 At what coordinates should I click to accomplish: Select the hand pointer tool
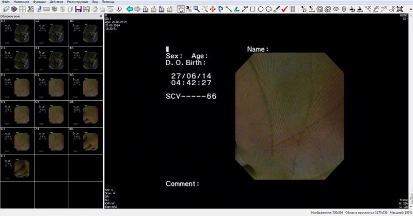[181, 9]
